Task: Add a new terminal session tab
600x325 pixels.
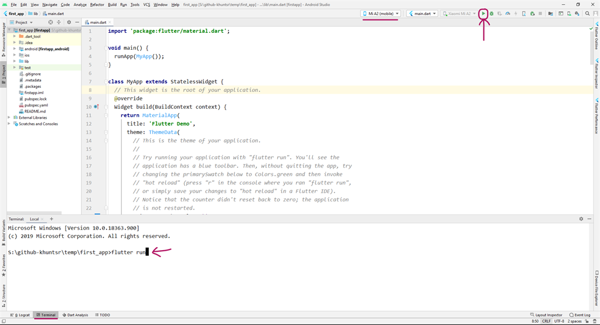Action: click(x=52, y=219)
